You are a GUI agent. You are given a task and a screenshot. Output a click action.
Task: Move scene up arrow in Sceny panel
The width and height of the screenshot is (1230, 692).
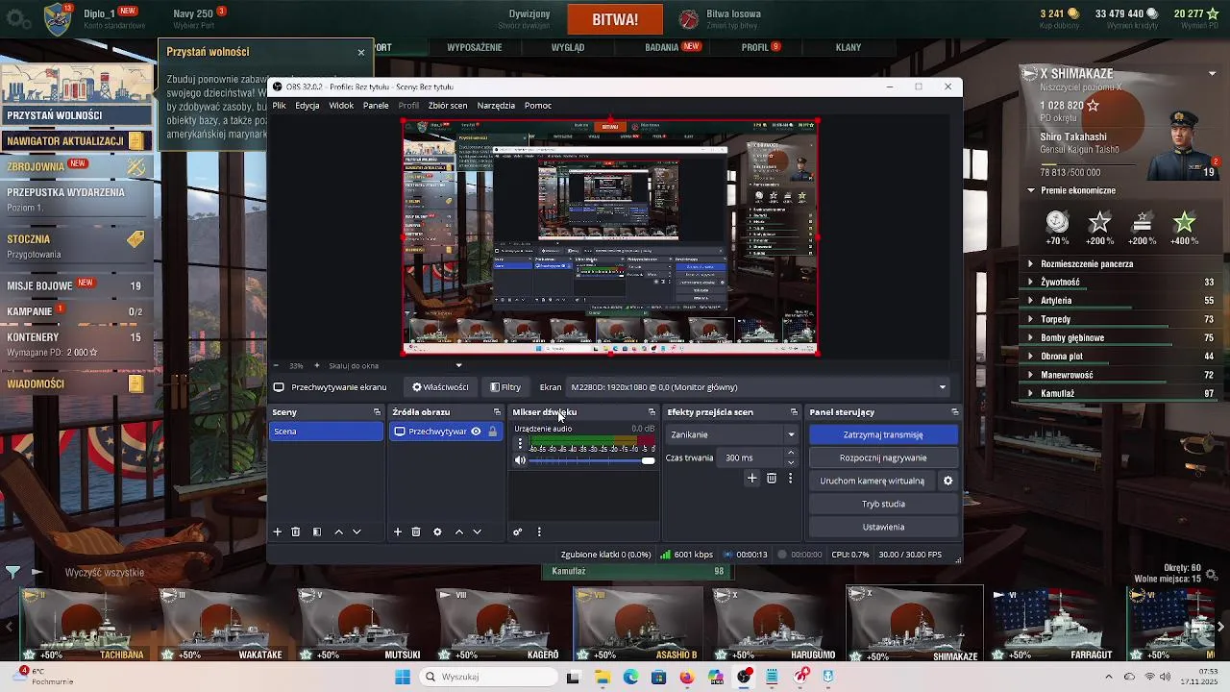pos(338,531)
